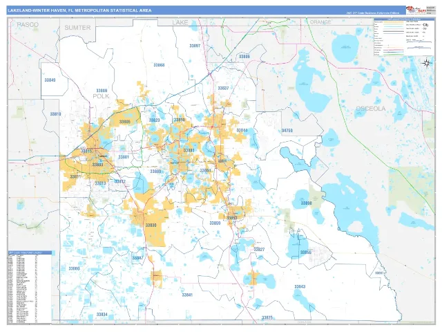Image resolution: width=442 pixels, height=332 pixels.
Task: Select ZIP code label 33813
Action: pyautogui.click(x=100, y=183)
